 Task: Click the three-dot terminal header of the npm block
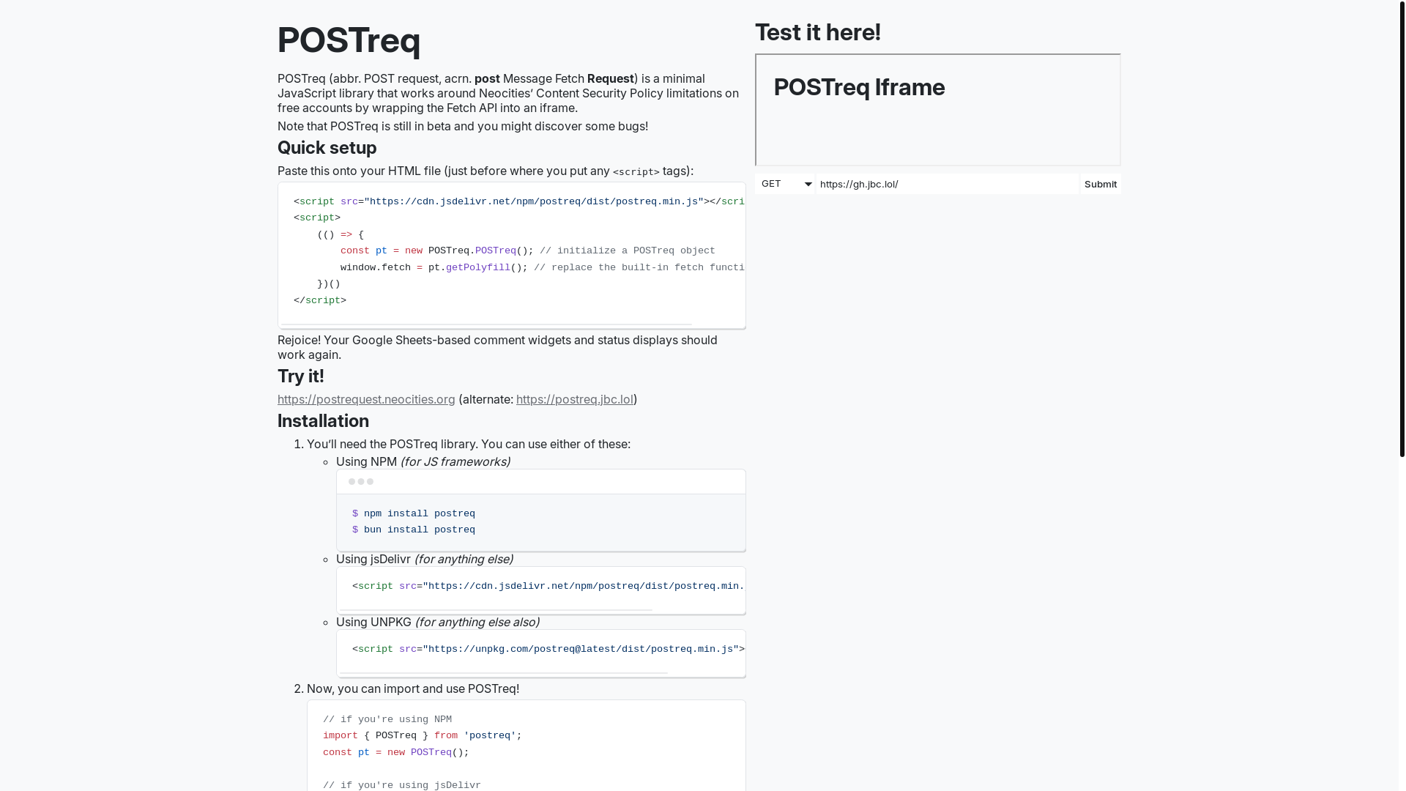coord(541,482)
